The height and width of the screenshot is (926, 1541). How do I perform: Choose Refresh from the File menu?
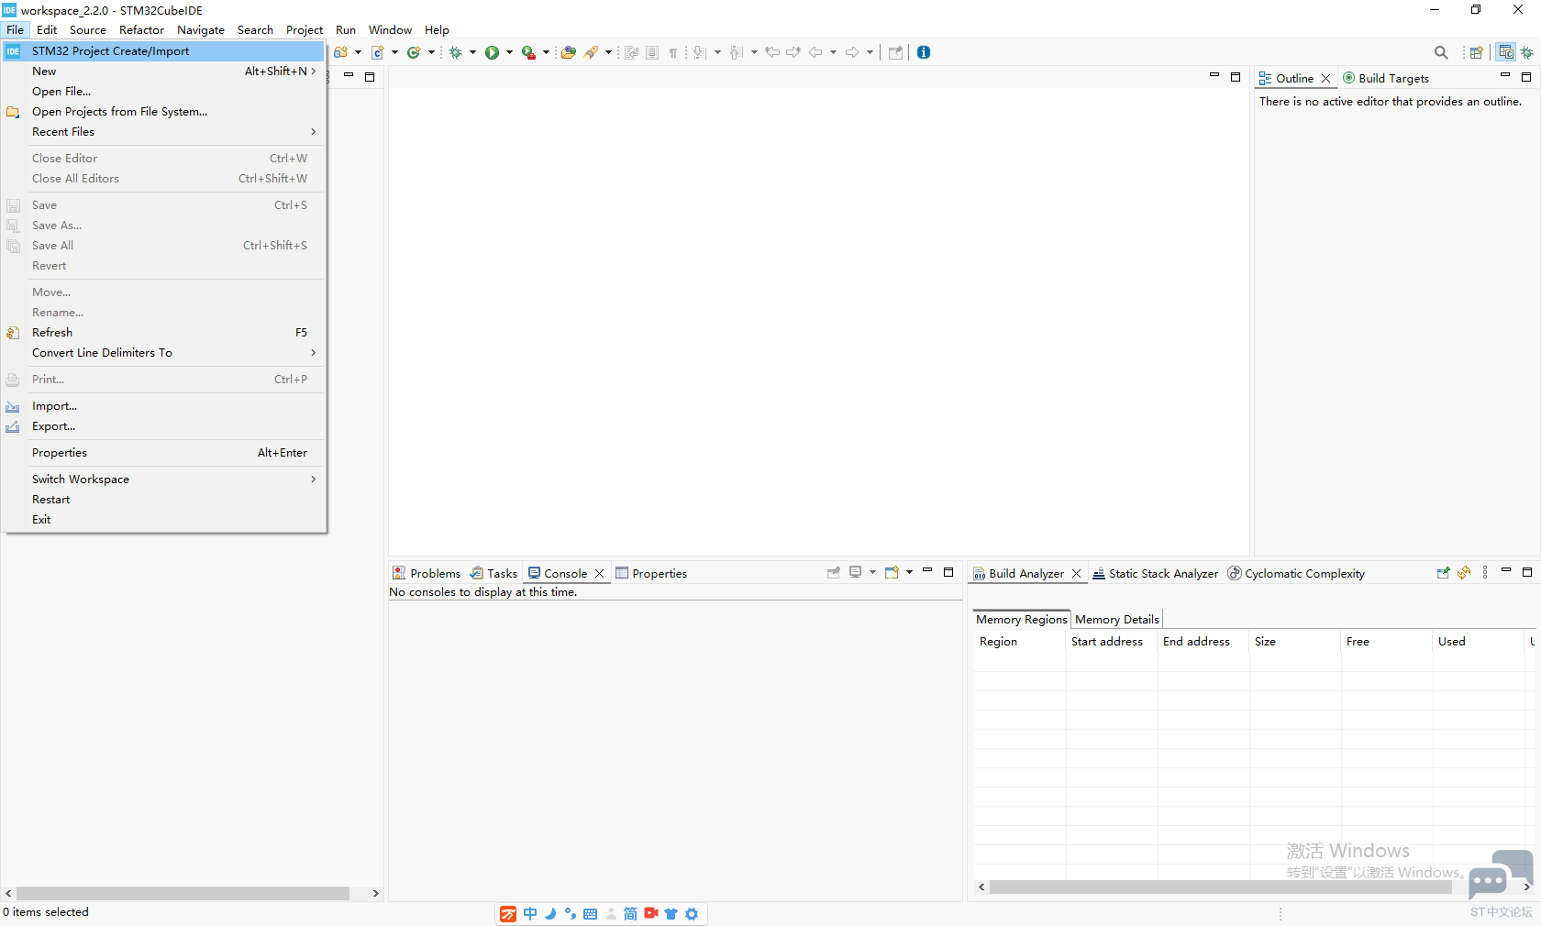(x=163, y=332)
